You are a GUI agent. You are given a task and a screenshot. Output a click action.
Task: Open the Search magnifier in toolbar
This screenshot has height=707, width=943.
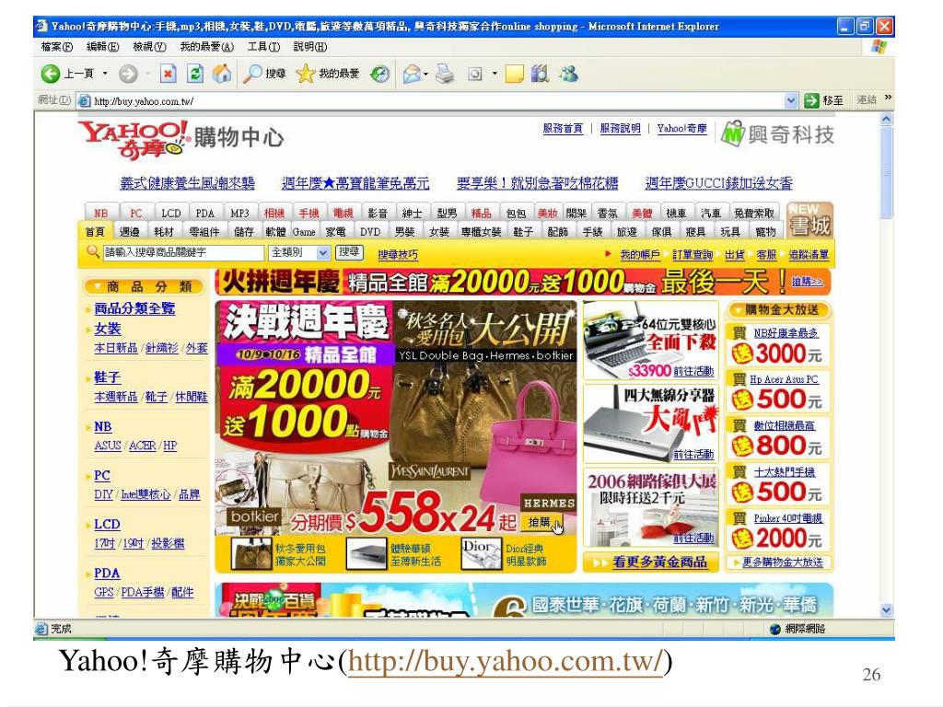tap(252, 74)
